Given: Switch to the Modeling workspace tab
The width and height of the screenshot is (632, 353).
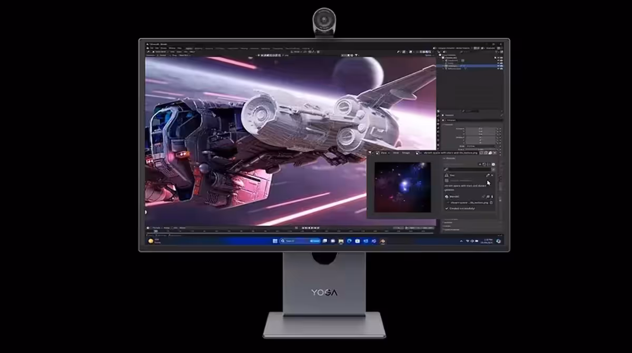Looking at the screenshot, I should 199,48.
